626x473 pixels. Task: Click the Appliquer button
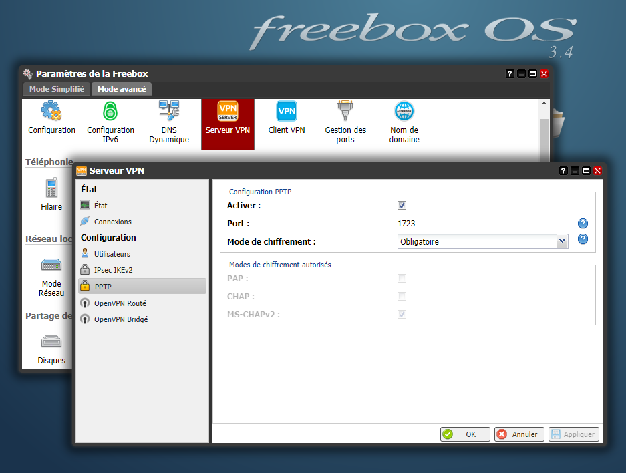(574, 434)
